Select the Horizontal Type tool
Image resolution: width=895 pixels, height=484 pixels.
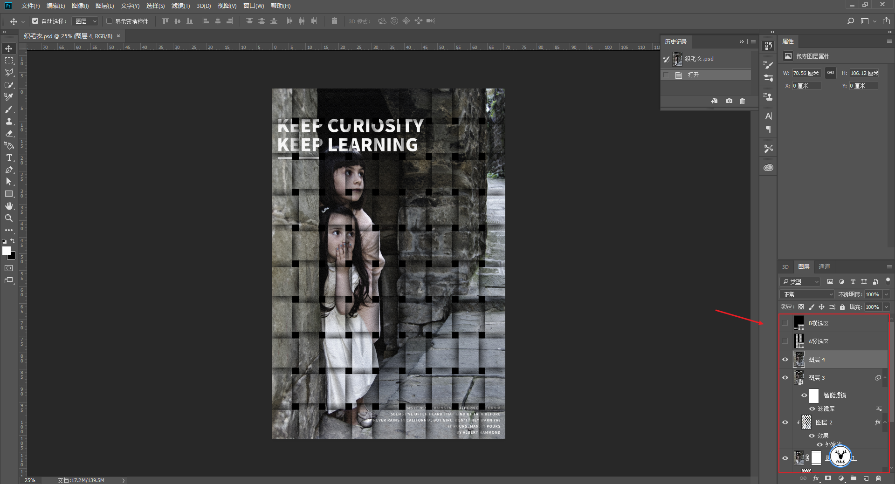click(x=9, y=157)
